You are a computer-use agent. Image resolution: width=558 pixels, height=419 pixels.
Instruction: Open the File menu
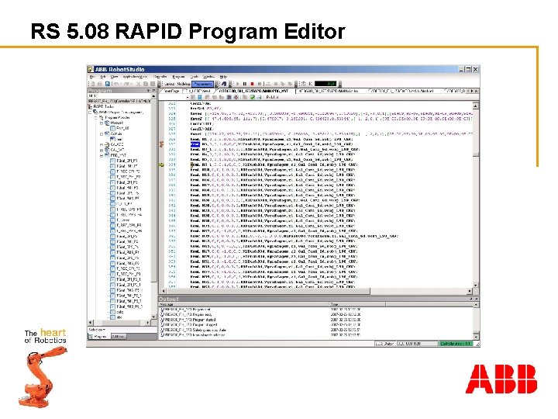click(92, 77)
